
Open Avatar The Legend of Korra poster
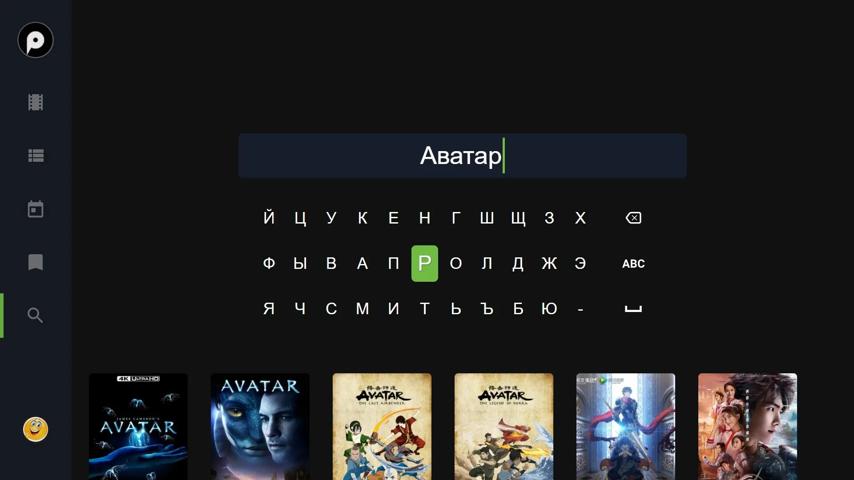pyautogui.click(x=504, y=427)
